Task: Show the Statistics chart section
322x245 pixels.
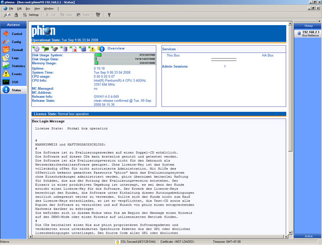Action: pyautogui.click(x=13, y=66)
